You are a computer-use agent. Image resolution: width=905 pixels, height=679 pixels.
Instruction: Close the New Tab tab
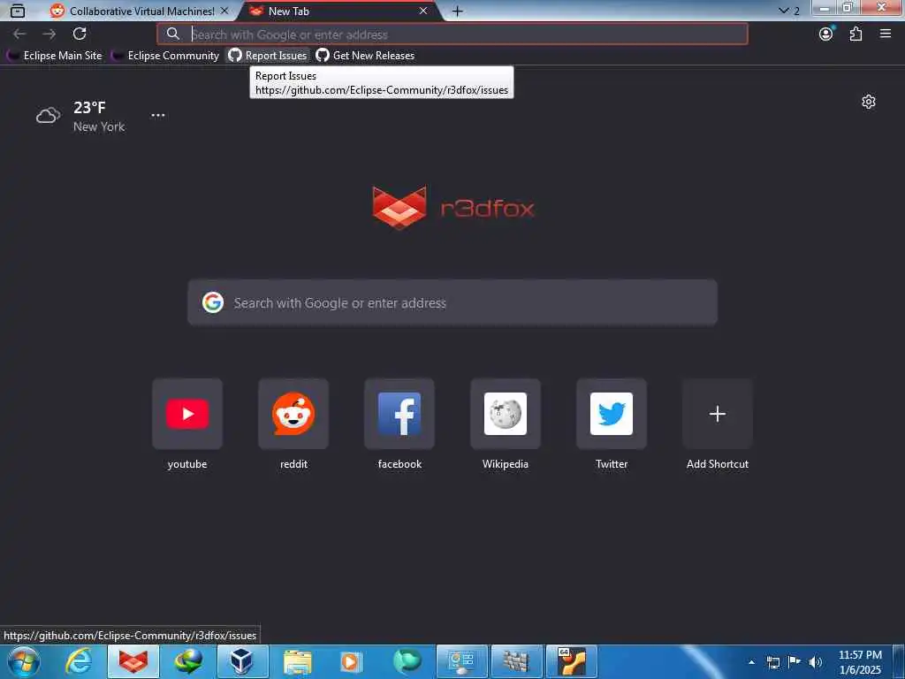point(423,11)
